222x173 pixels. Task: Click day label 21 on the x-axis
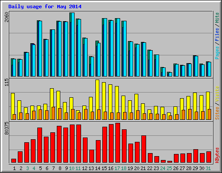[x=143, y=168]
